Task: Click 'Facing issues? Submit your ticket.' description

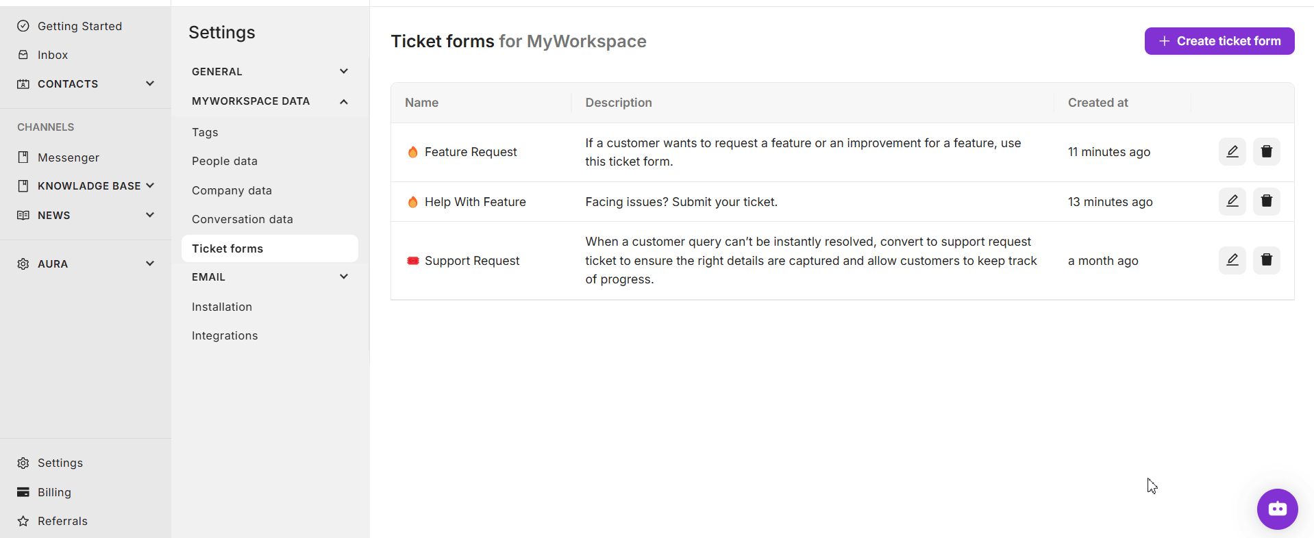Action: (x=682, y=202)
